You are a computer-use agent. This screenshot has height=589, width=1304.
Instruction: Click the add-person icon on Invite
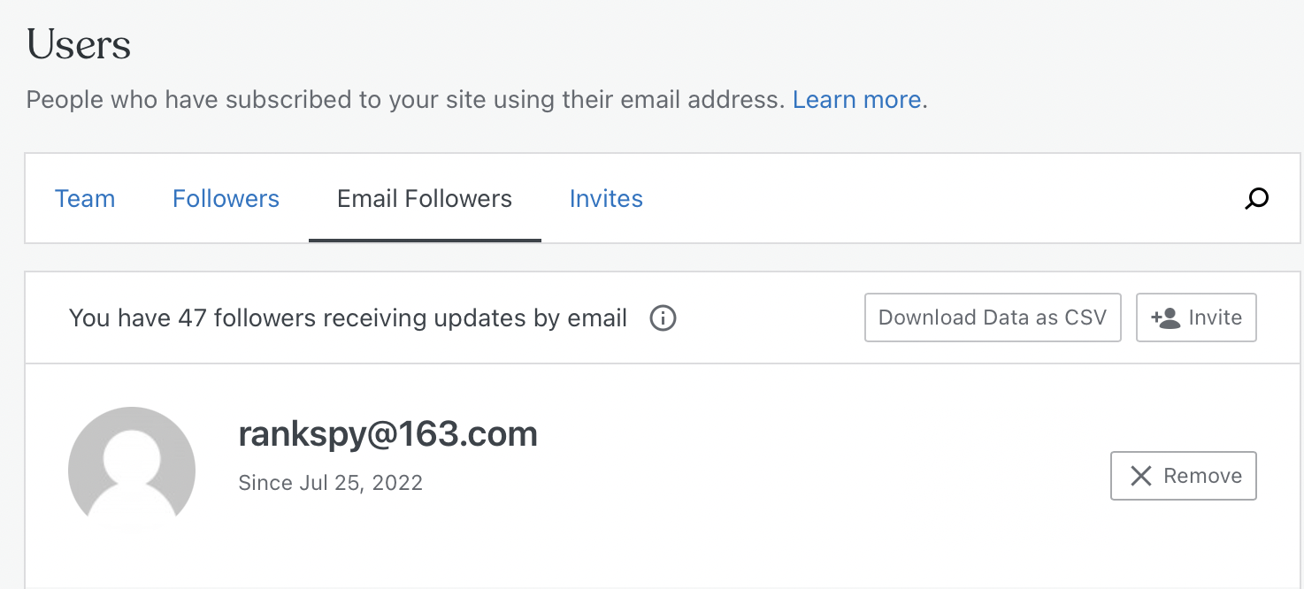coord(1166,318)
